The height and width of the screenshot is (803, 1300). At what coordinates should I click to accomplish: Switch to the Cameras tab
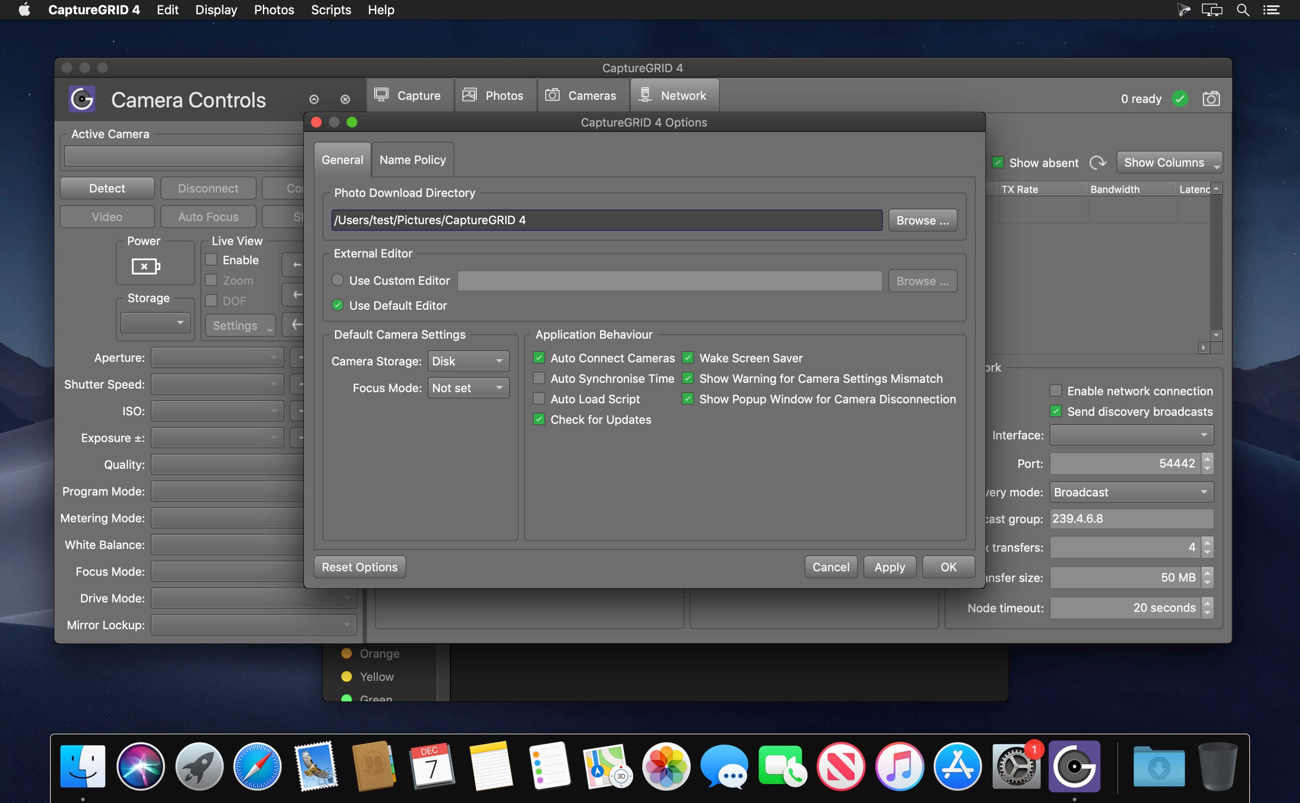click(x=583, y=96)
